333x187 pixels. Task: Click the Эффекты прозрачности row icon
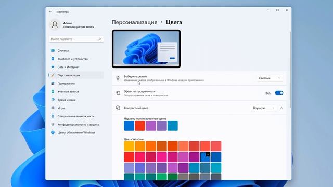click(118, 93)
